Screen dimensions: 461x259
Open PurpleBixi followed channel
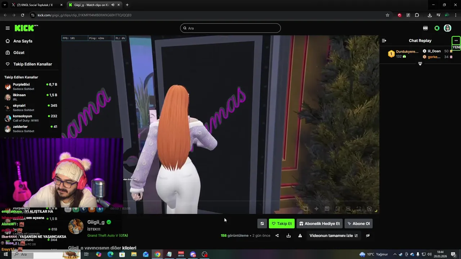click(x=31, y=86)
